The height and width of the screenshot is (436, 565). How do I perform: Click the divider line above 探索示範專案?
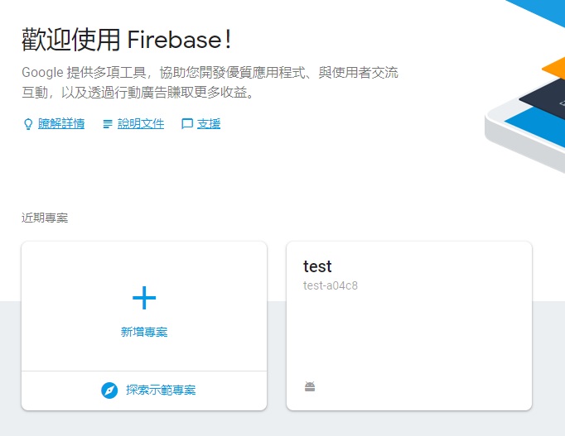[x=144, y=371]
